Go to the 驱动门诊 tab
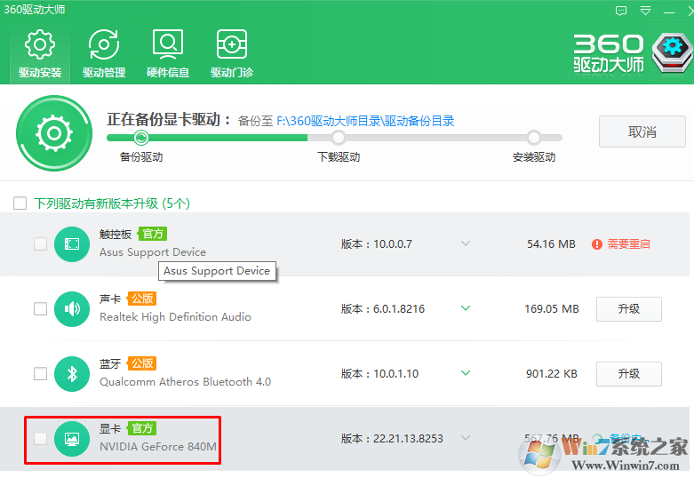694x478 pixels. coord(231,54)
